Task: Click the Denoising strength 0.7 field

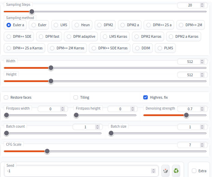Action: [192, 109]
